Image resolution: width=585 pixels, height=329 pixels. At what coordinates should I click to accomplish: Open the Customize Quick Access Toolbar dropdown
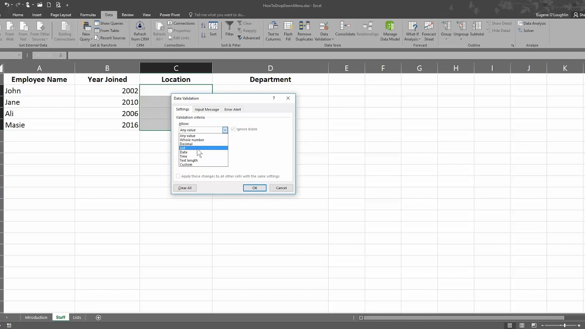(67, 5)
